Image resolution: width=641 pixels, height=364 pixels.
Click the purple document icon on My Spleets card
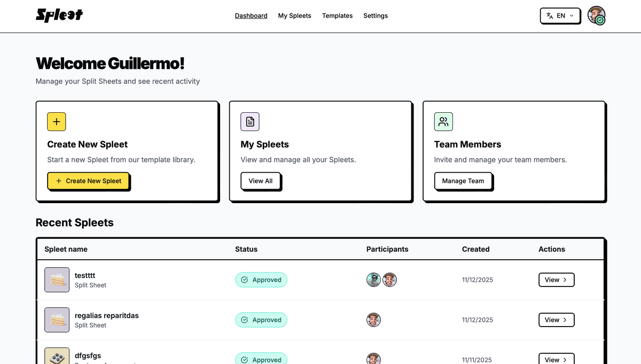tap(249, 121)
